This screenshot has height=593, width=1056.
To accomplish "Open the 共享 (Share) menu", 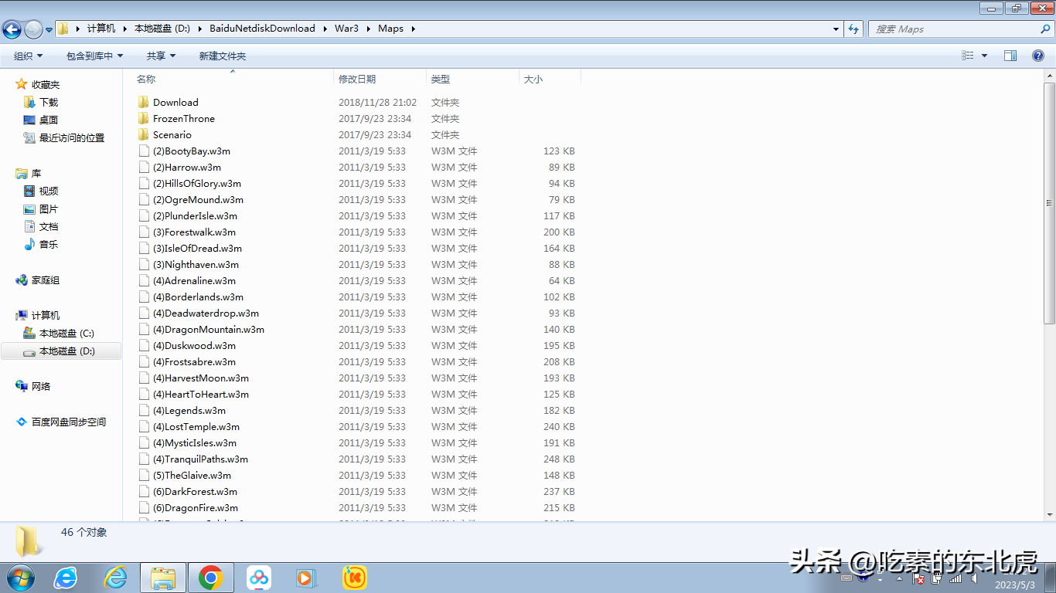I will pos(161,56).
